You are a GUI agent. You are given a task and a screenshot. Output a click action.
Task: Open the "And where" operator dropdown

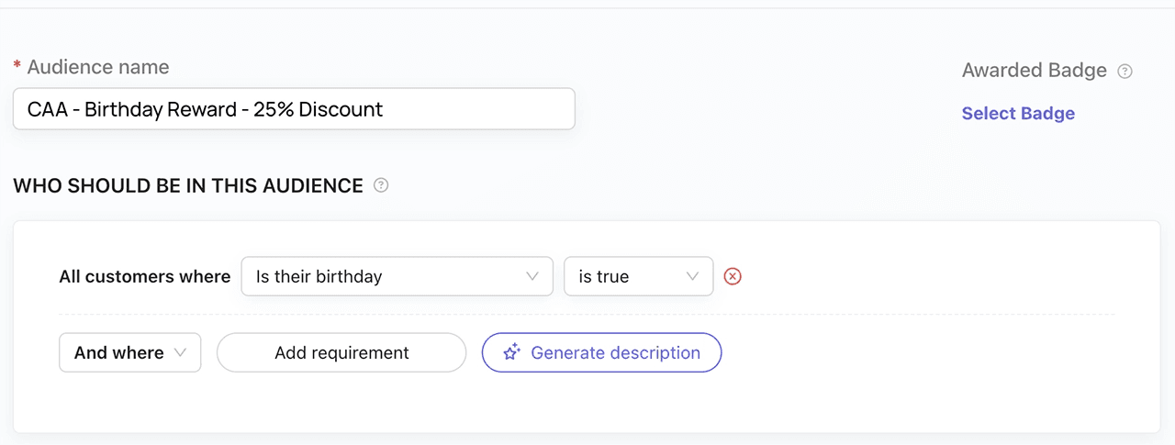click(129, 352)
